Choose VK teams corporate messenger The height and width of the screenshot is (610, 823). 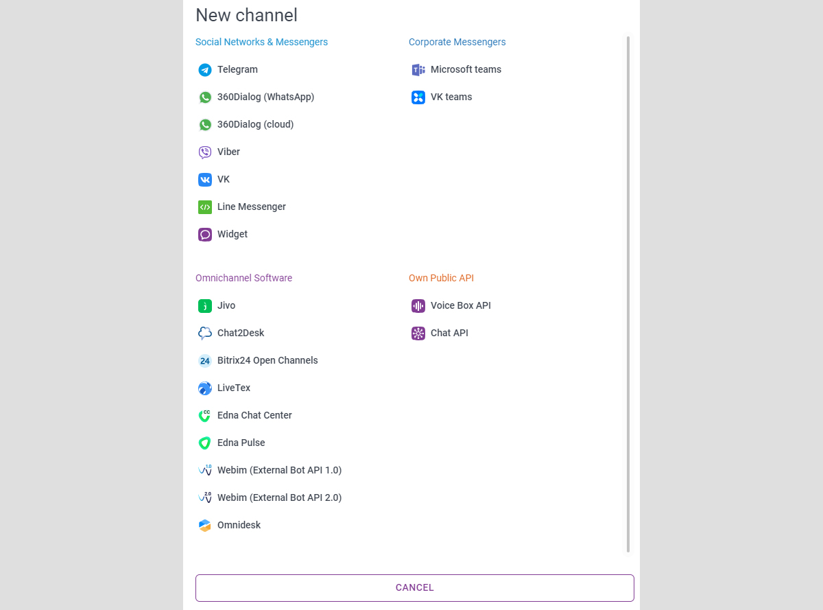pos(451,97)
